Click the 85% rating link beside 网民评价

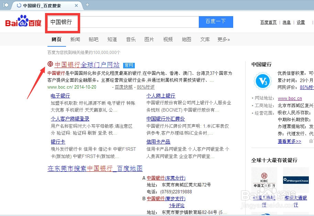coord(307,88)
